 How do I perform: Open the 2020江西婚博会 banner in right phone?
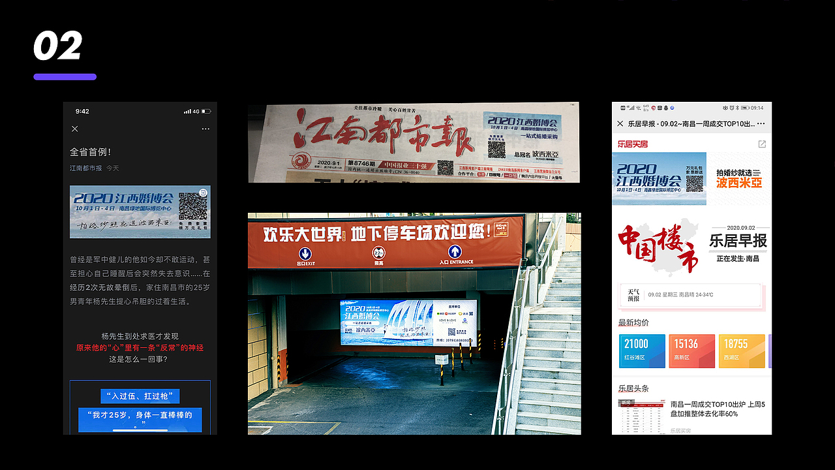[659, 178]
